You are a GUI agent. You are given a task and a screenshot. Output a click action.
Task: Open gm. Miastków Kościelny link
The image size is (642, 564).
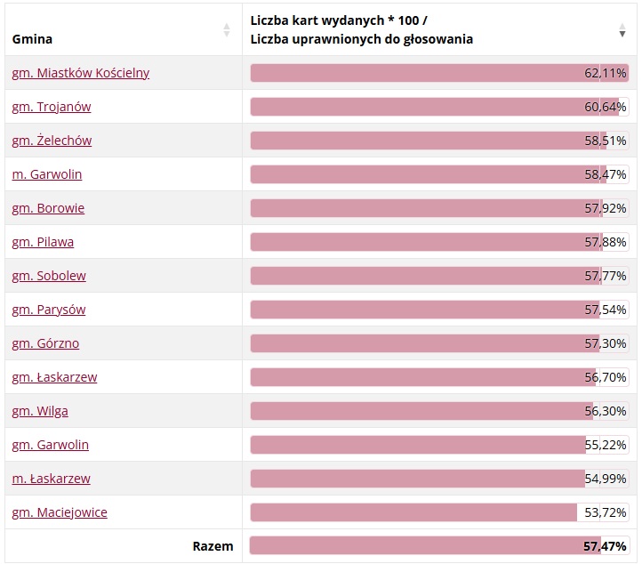(x=81, y=73)
